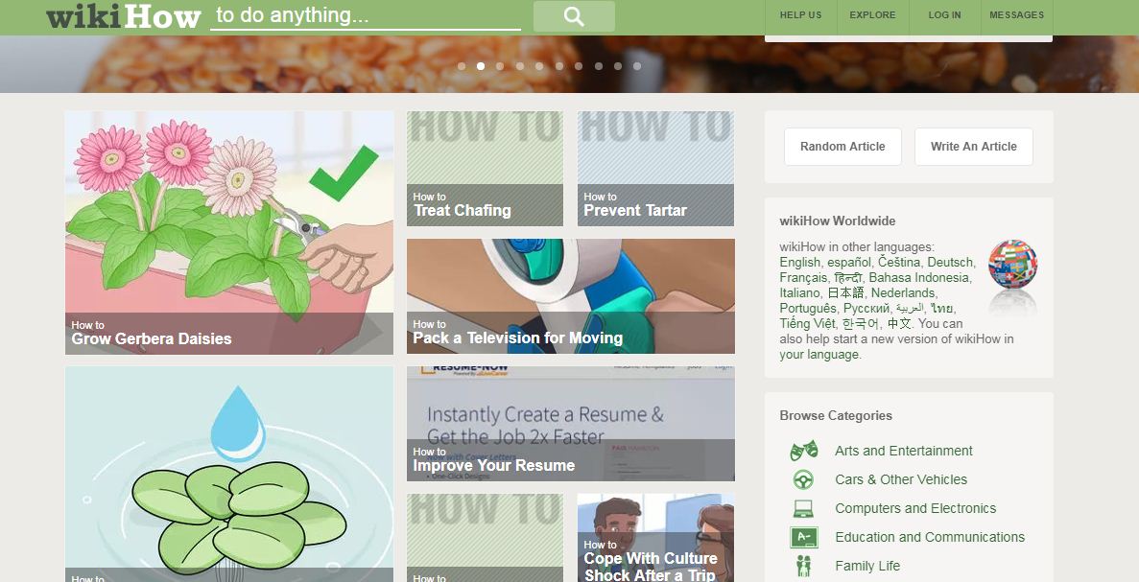Click the magnifying glass search icon

click(x=574, y=16)
